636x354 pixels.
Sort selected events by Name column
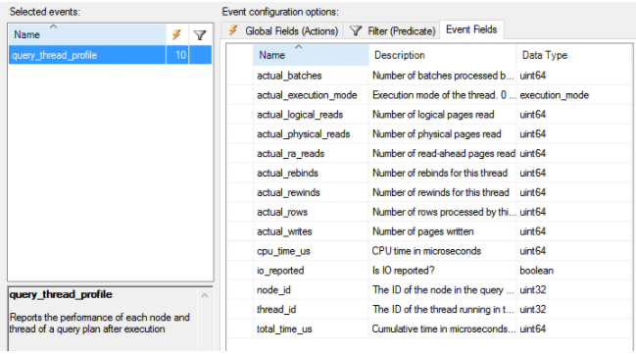[x=87, y=35]
